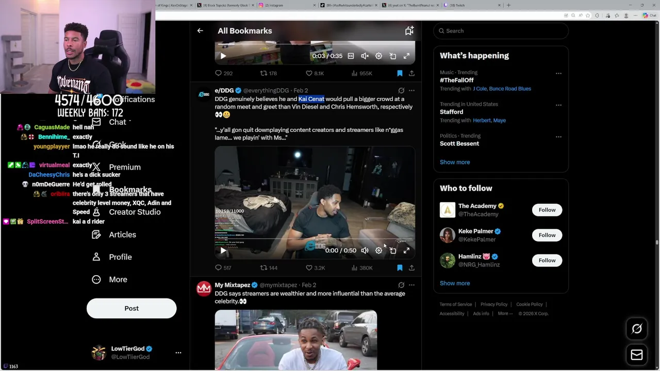Open more options for #TheFallOff trend
This screenshot has width=660, height=371.
(558, 73)
